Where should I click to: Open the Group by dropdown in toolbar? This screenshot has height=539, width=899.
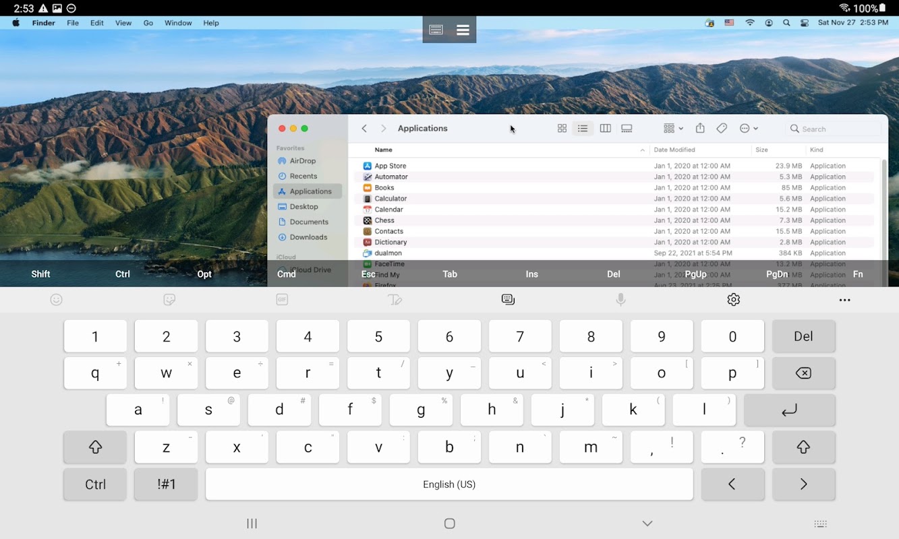click(x=673, y=129)
